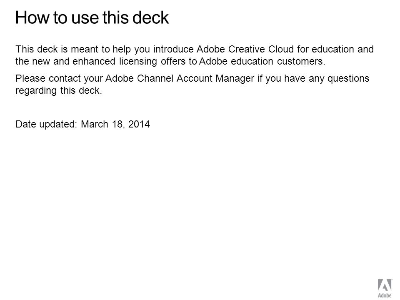Image resolution: width=400 pixels, height=300 pixels.
Task: Click the Adobe logo icon
Action: point(385,285)
